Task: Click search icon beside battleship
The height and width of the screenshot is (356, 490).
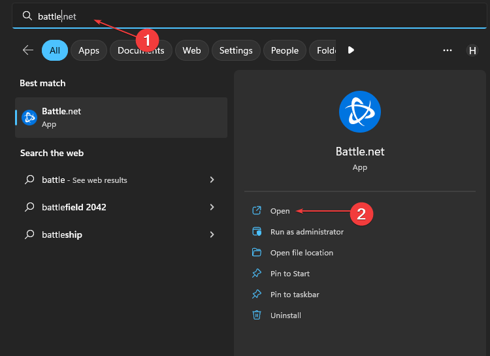Action: point(29,235)
